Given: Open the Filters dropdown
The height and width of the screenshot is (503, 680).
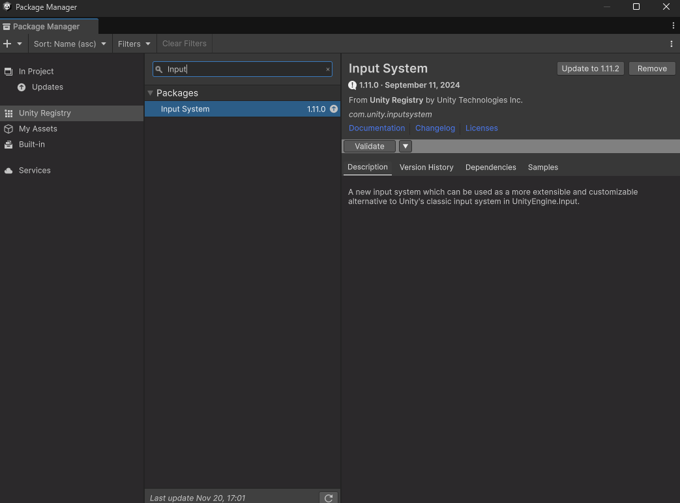Looking at the screenshot, I should [x=134, y=44].
